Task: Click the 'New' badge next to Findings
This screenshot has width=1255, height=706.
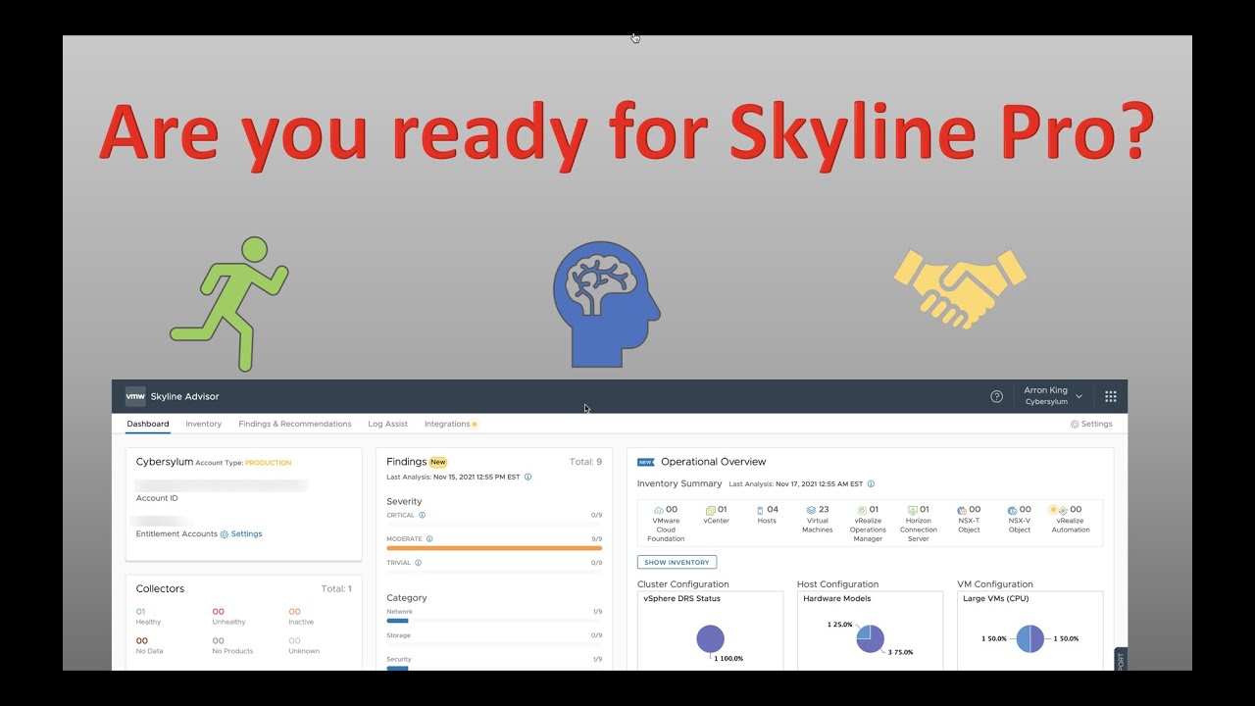Action: [x=438, y=462]
